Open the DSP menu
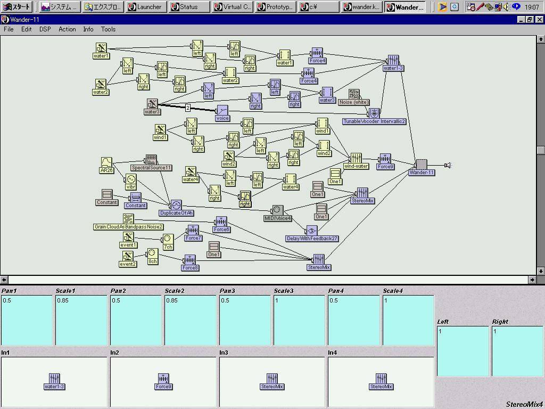This screenshot has width=545, height=409. click(45, 29)
